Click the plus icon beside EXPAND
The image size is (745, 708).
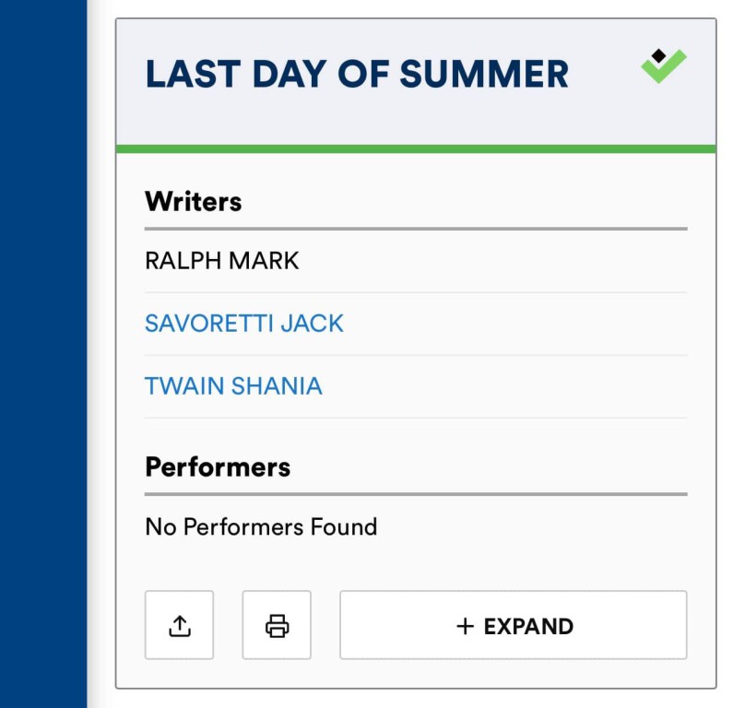[x=465, y=626]
